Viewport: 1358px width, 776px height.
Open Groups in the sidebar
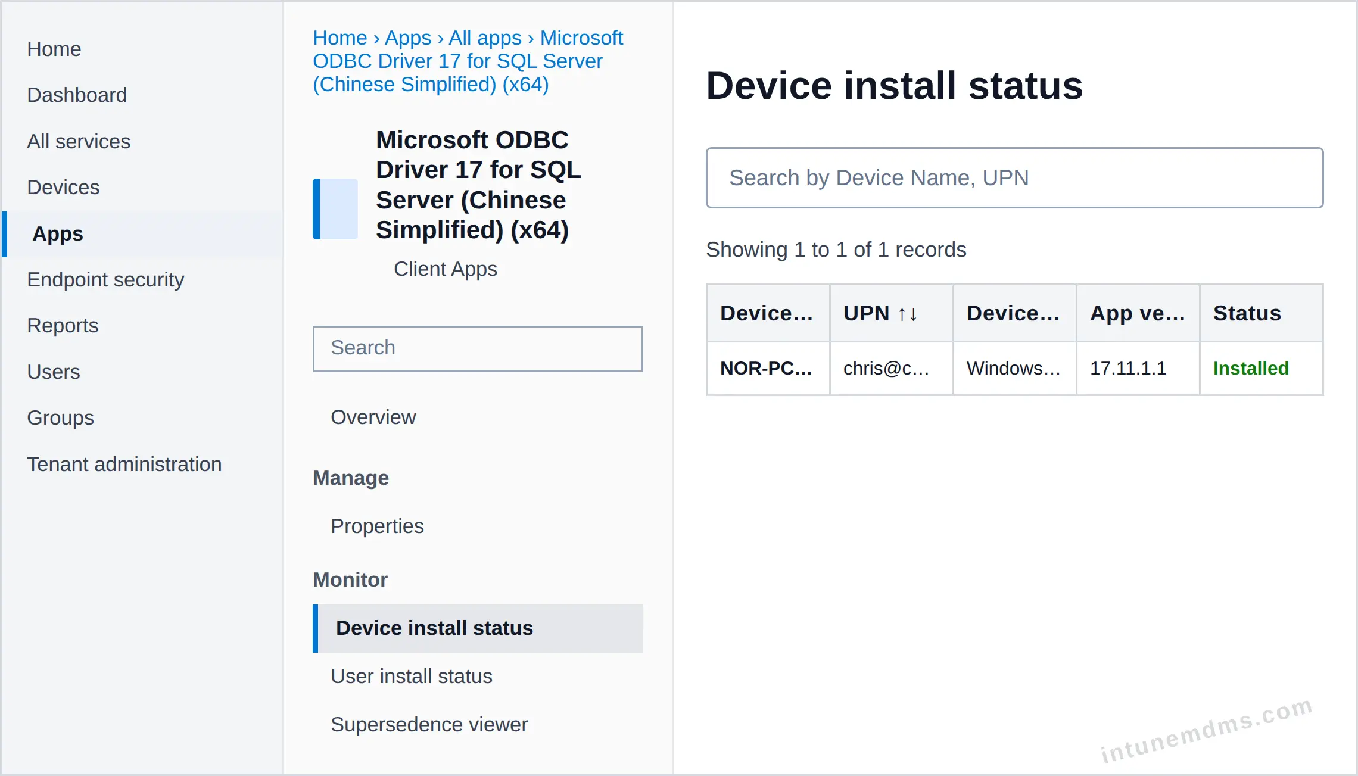coord(61,417)
